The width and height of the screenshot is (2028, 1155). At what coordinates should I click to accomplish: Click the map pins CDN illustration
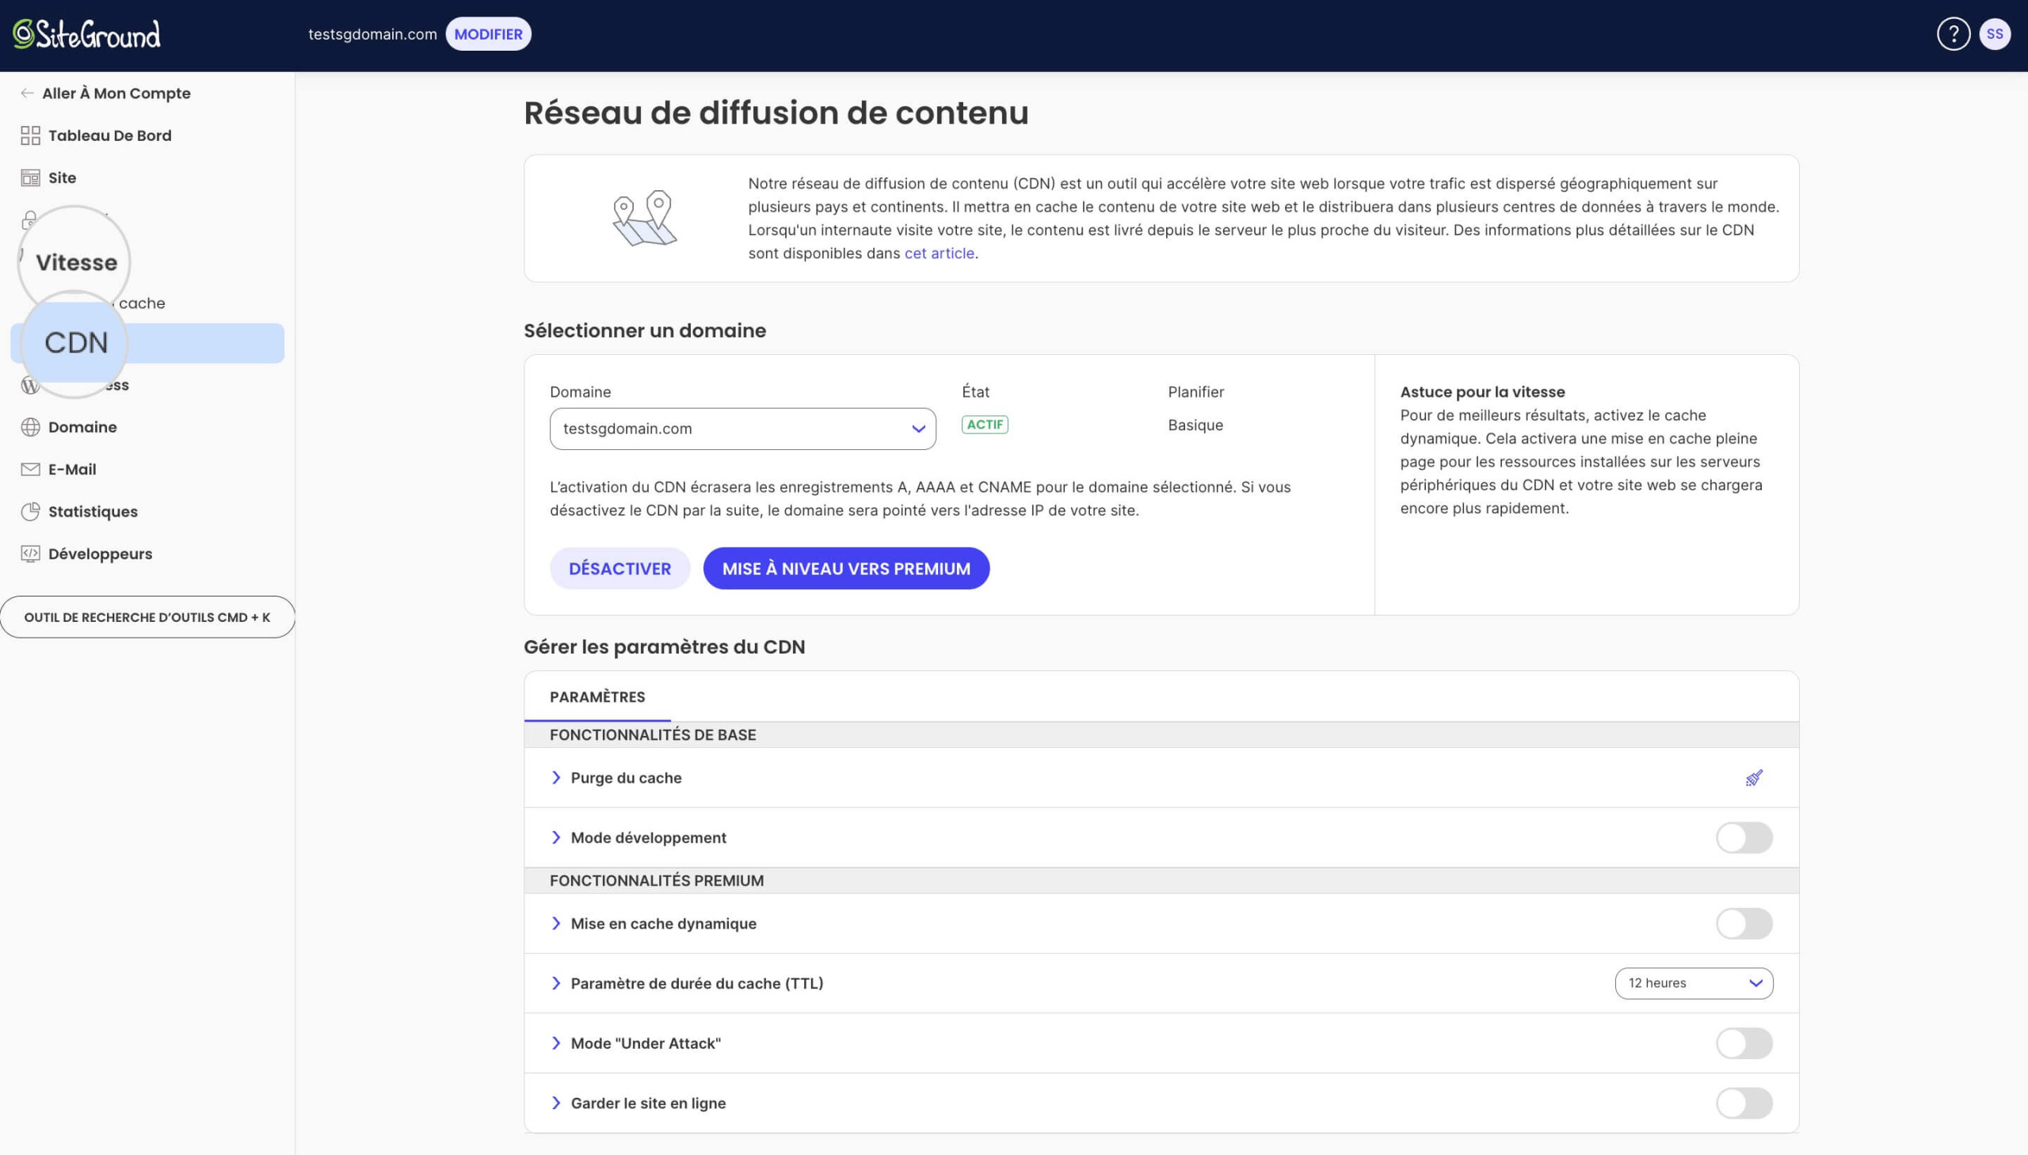point(645,217)
